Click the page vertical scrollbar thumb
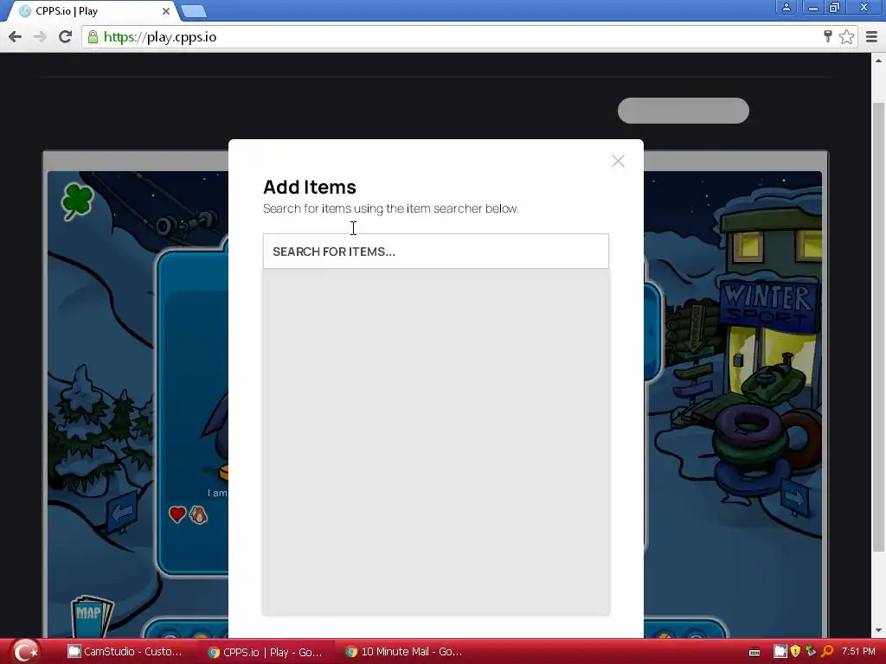Image resolution: width=886 pixels, height=664 pixels. click(x=878, y=328)
